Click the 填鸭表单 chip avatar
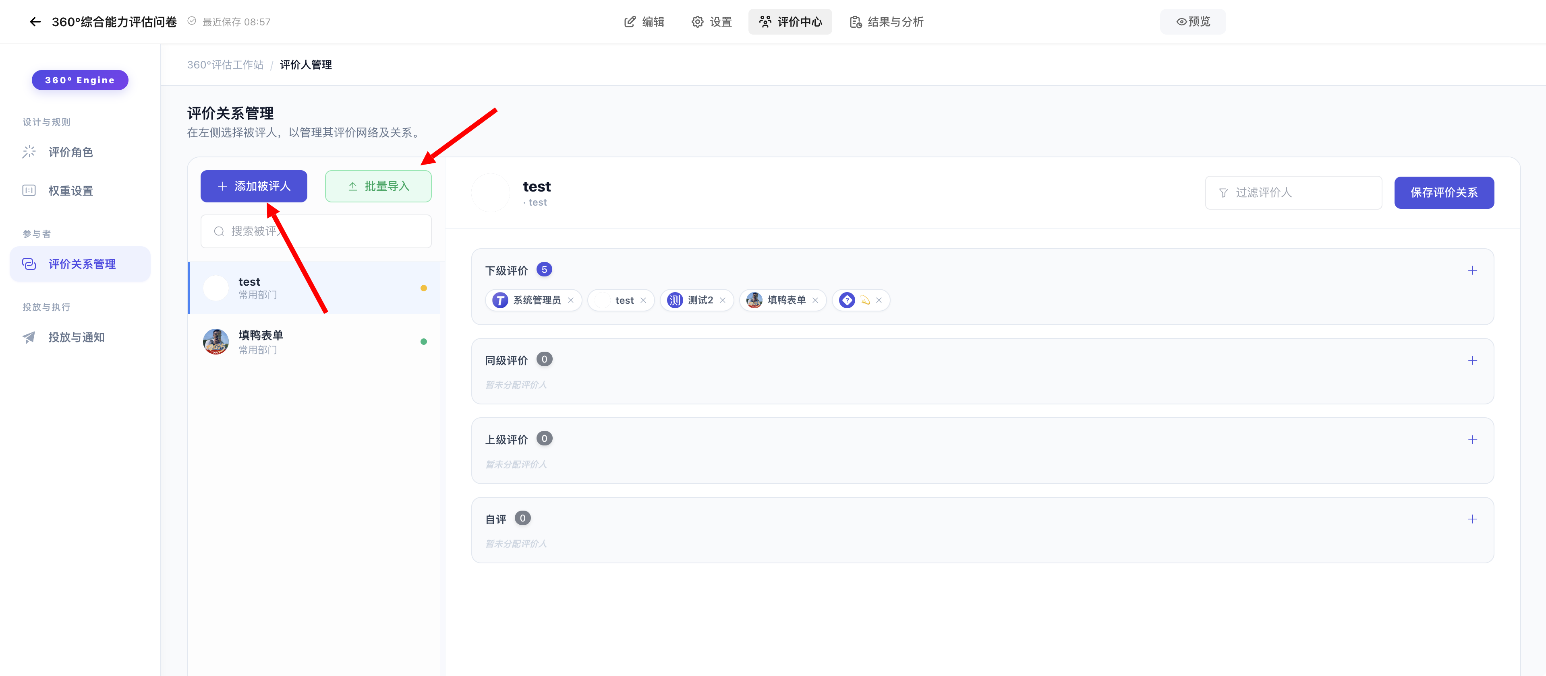 pyautogui.click(x=754, y=300)
